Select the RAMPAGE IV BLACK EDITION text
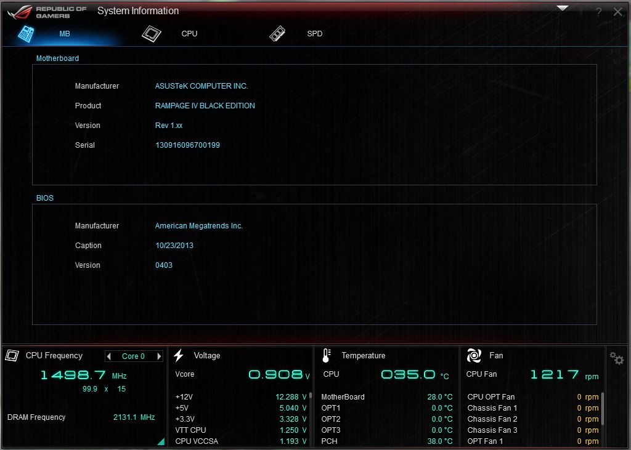The image size is (631, 450). [x=205, y=106]
